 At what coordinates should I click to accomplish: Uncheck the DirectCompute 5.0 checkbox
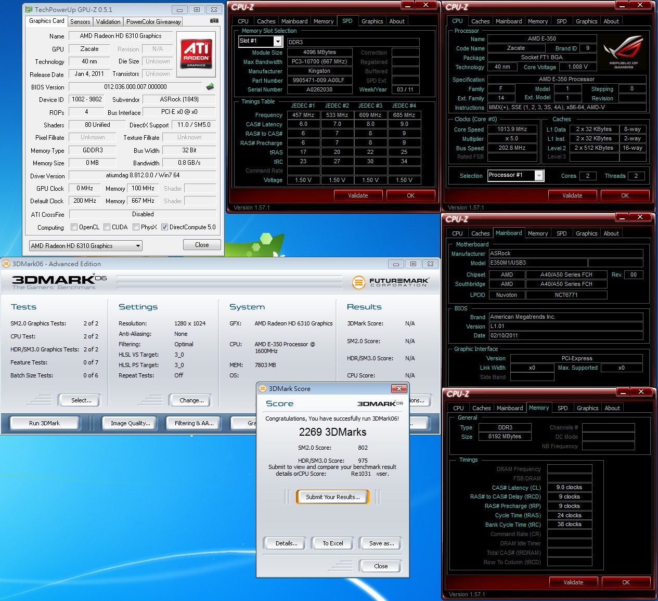point(164,227)
